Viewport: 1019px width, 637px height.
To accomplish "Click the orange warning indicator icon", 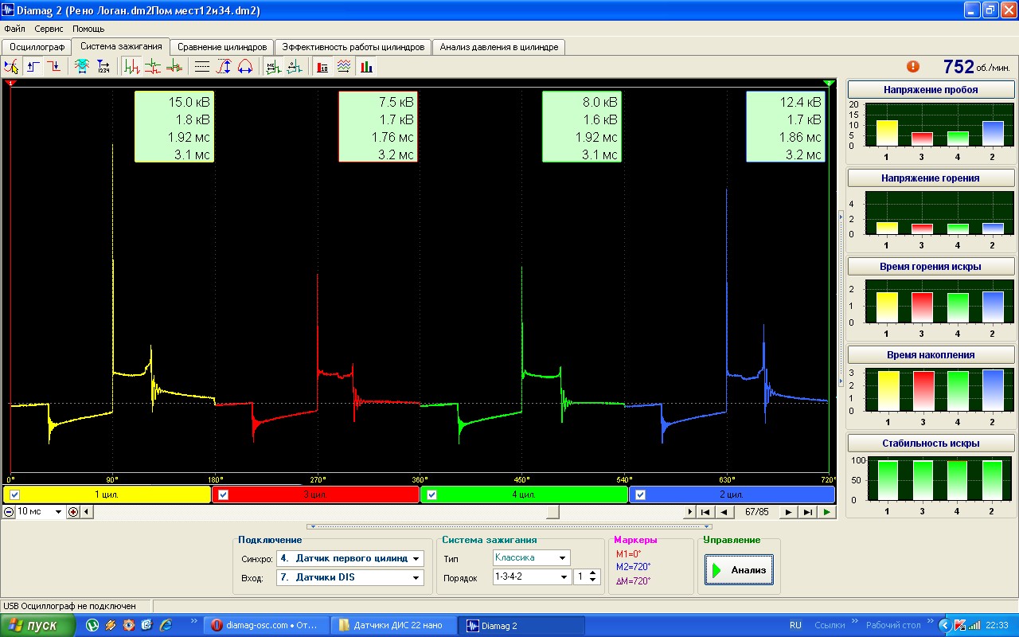I will pyautogui.click(x=912, y=67).
